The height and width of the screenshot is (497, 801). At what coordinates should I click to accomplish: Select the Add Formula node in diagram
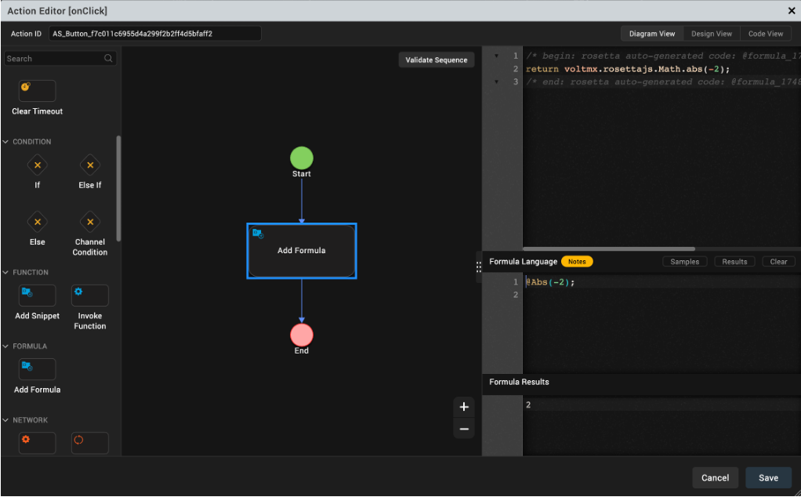(302, 251)
